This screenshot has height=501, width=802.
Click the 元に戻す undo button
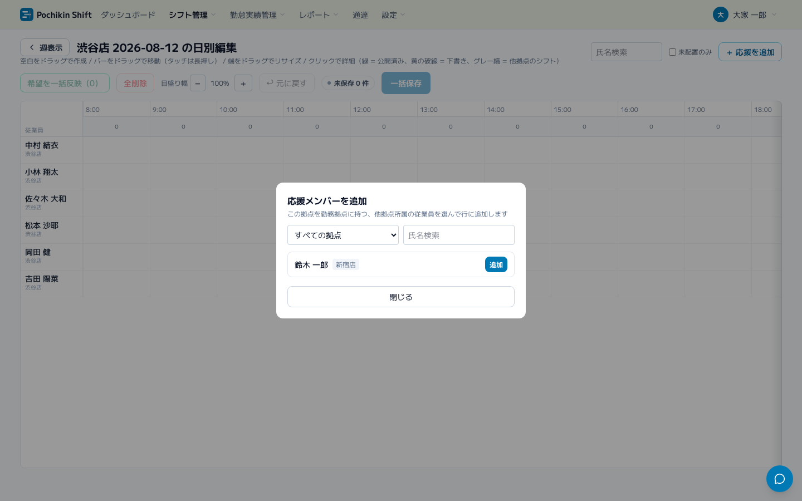(287, 83)
